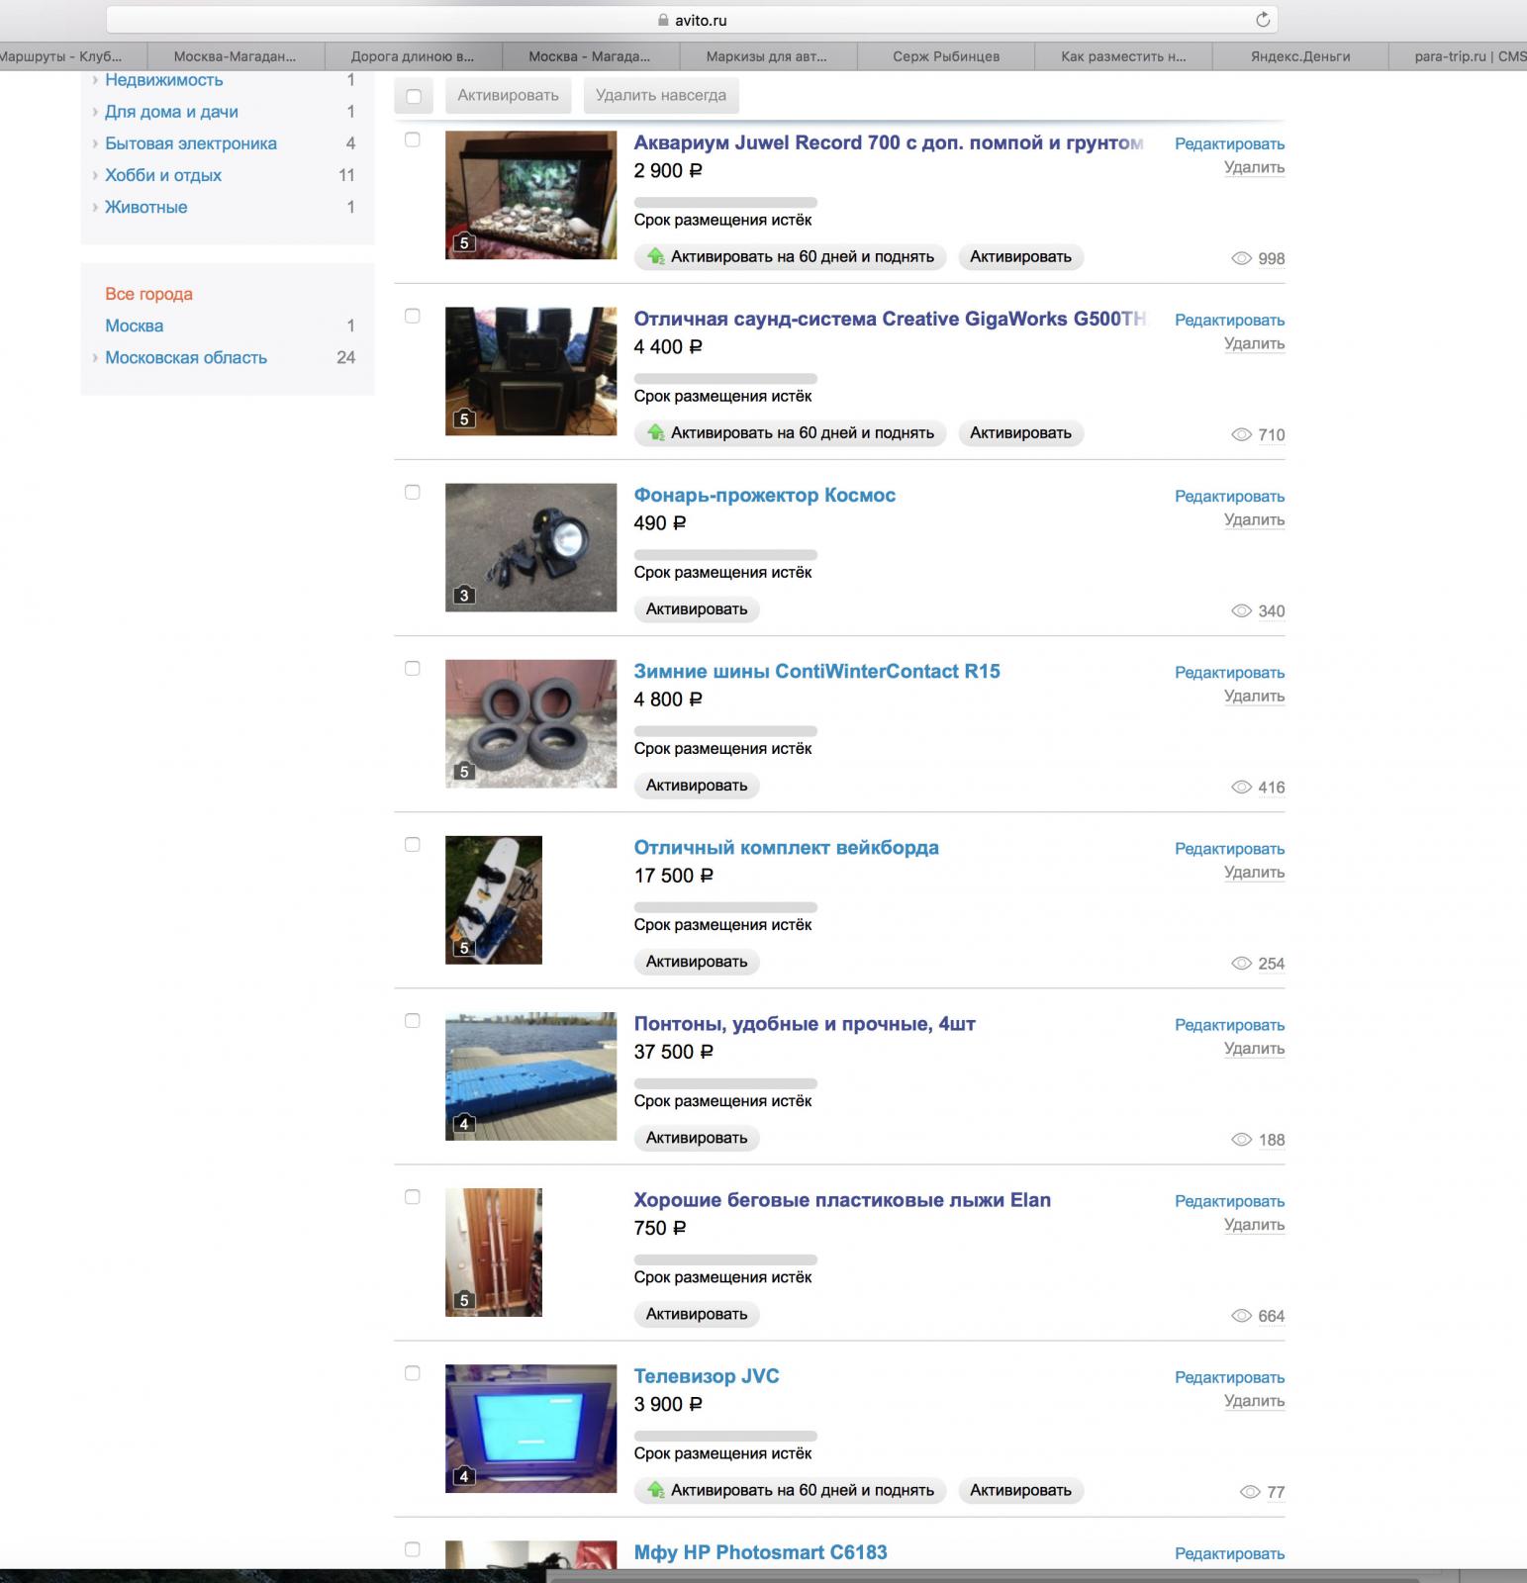Screen dimensions: 1527x1583
Task: Click the views eye icon showing 664
Action: [x=1241, y=1316]
